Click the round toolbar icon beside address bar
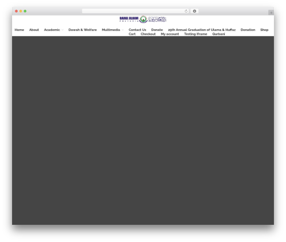The width and height of the screenshot is (286, 242). click(x=194, y=11)
